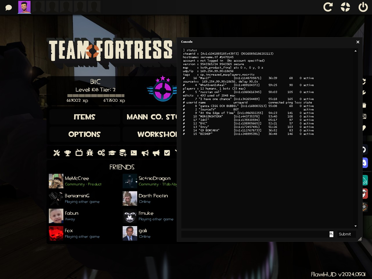372x279 pixels.
Task: Click the PL language indicator in console
Action: point(331,234)
